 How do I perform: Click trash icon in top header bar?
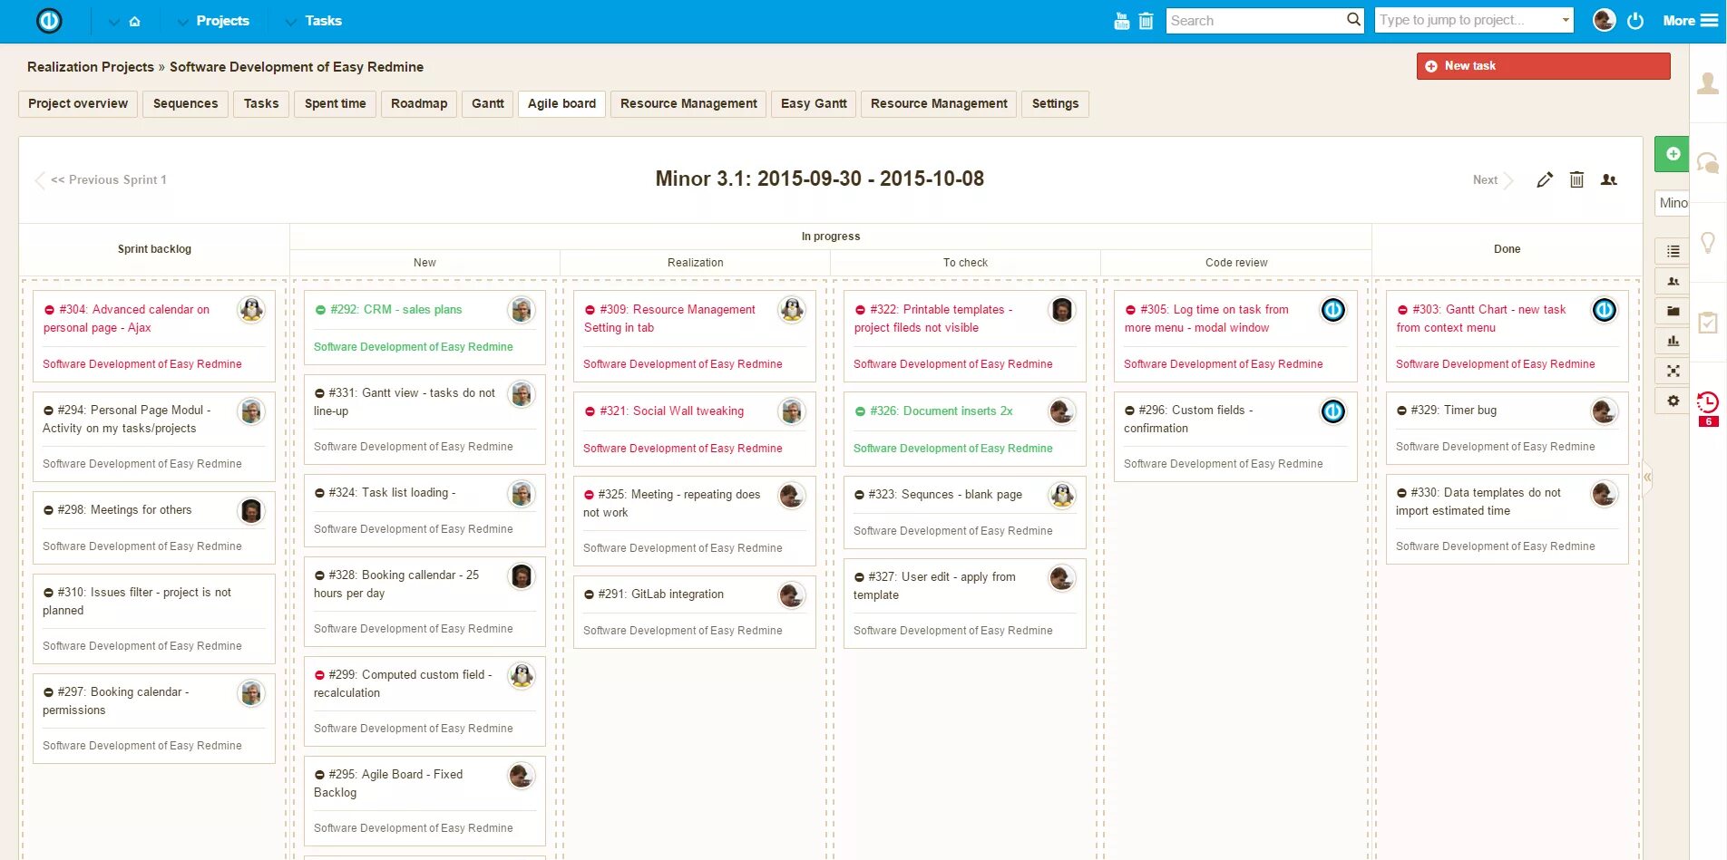point(1146,21)
